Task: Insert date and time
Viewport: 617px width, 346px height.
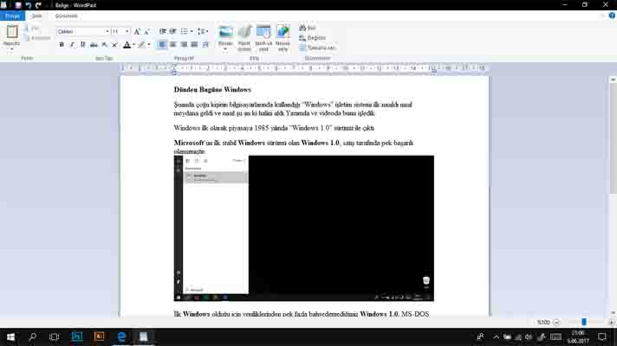Action: pos(263,35)
